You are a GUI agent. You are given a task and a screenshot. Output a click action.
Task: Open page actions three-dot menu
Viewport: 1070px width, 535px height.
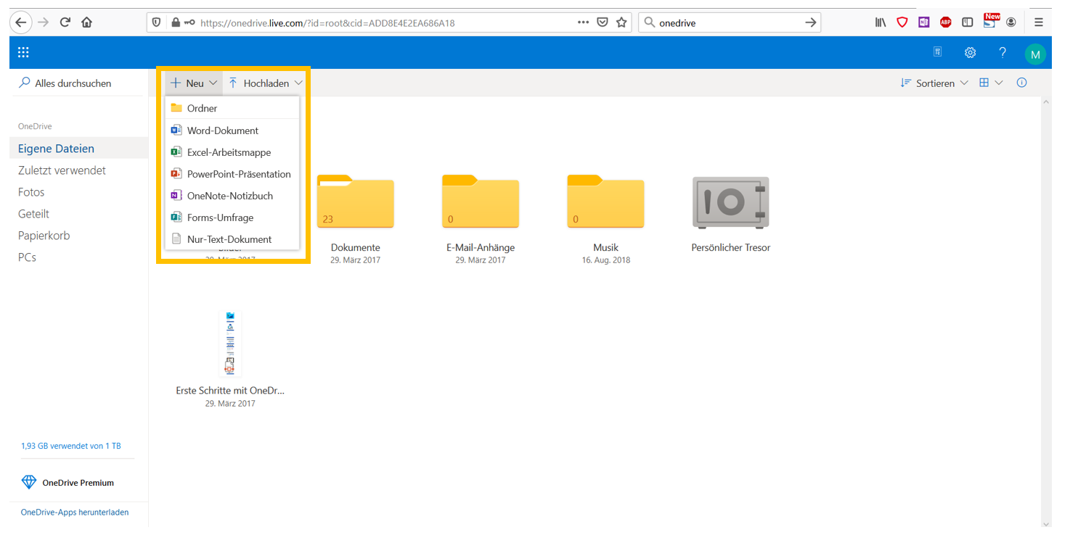pos(583,22)
